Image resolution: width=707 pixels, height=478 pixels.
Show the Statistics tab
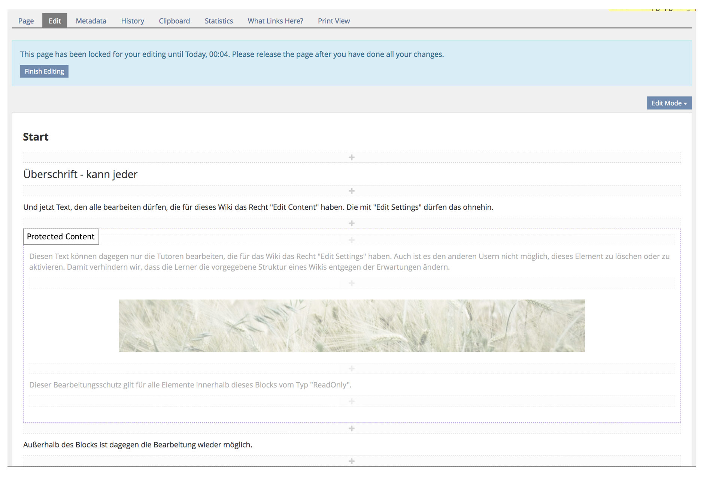click(x=219, y=21)
